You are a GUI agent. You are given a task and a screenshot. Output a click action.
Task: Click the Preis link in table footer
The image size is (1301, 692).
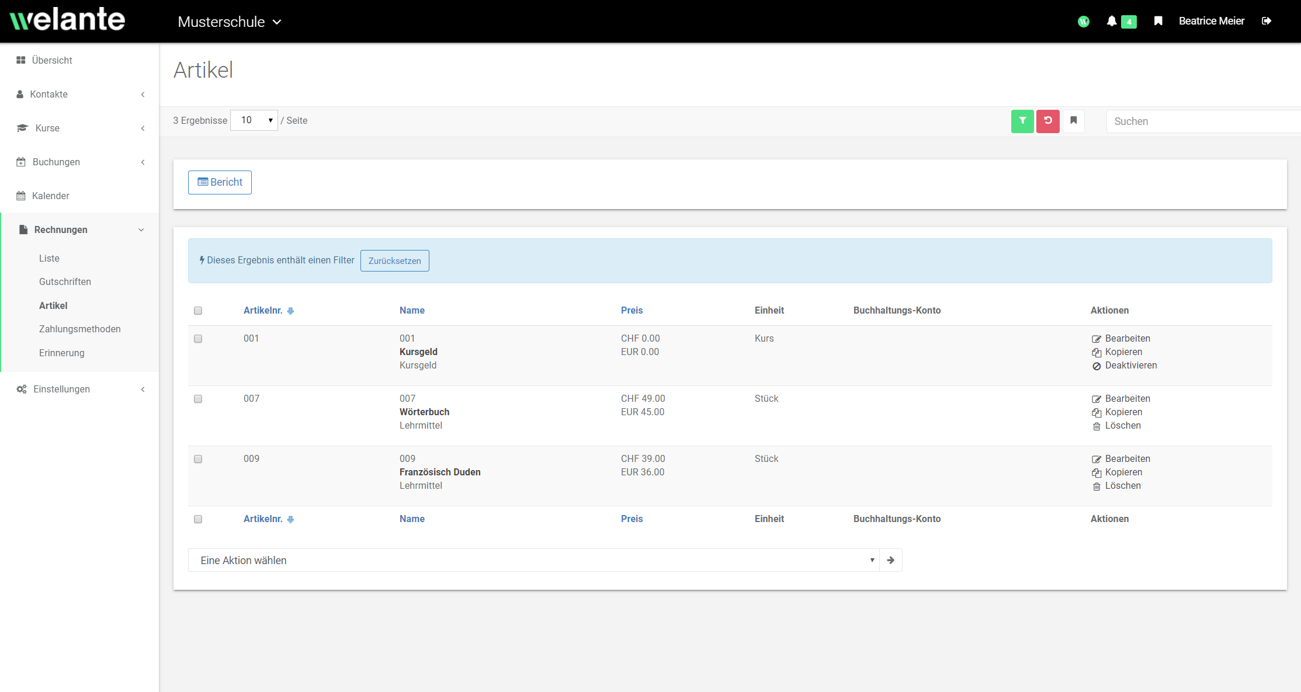tap(632, 519)
